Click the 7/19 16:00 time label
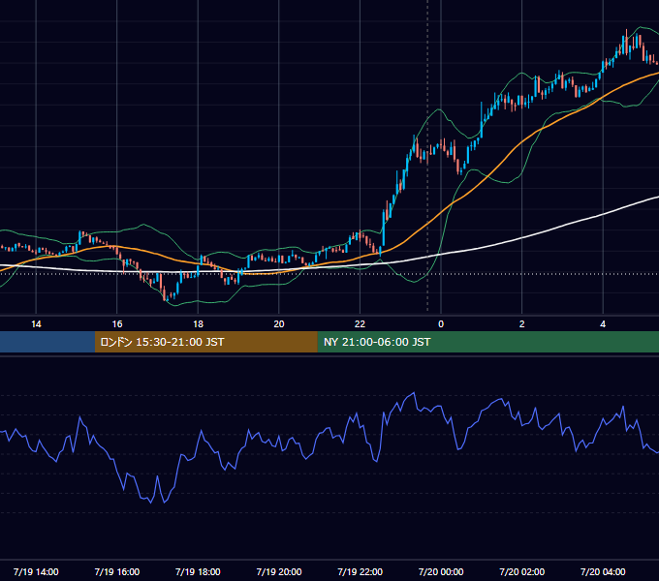 [117, 571]
